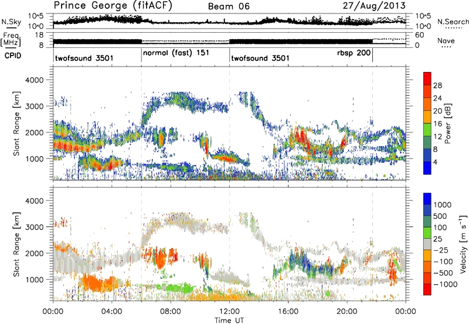The image size is (469, 324).
Task: Select the 'Power [dB]' colorbar title
Action: tap(448, 123)
